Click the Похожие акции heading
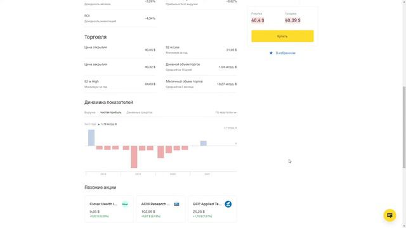The image size is (406, 228). (x=100, y=187)
